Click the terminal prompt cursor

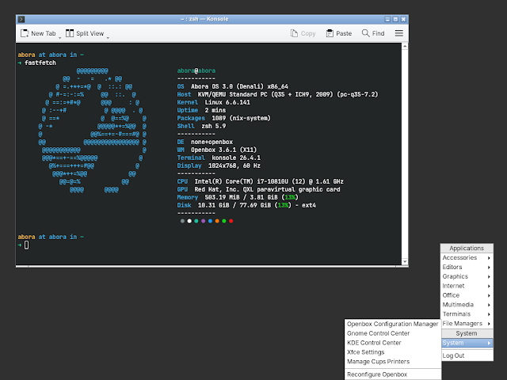(x=26, y=245)
